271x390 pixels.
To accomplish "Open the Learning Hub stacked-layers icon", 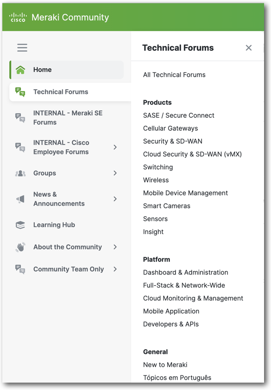I will [20, 225].
